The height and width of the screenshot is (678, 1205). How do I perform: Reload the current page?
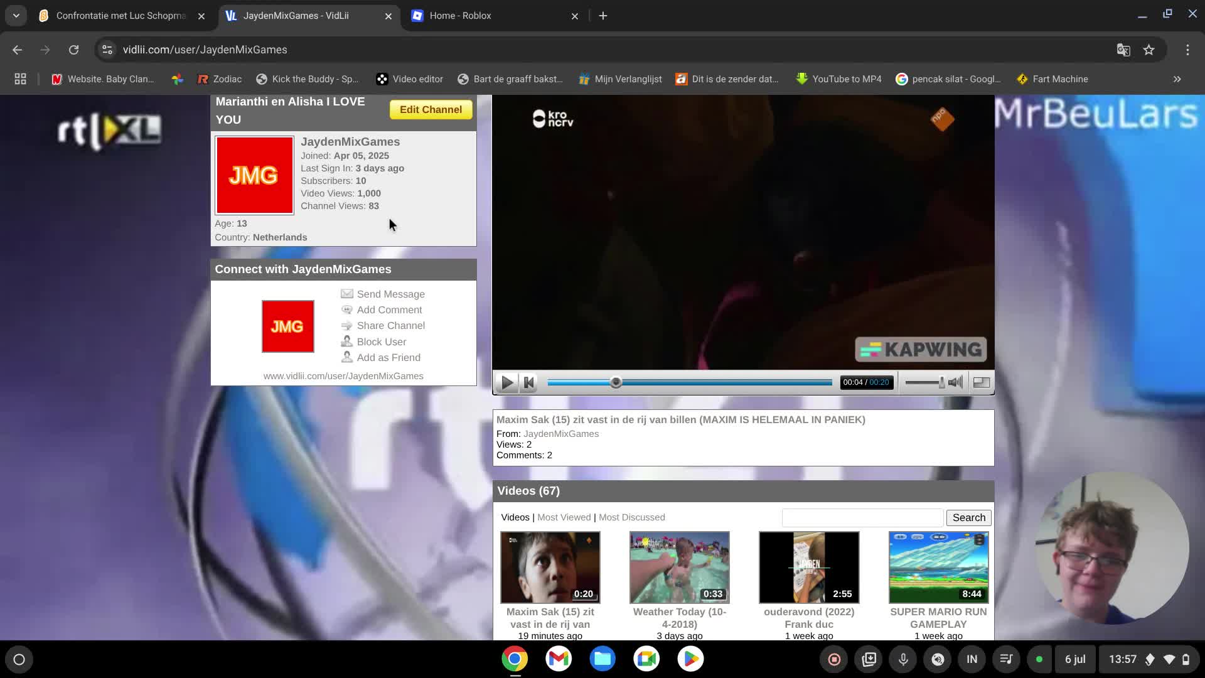73,50
